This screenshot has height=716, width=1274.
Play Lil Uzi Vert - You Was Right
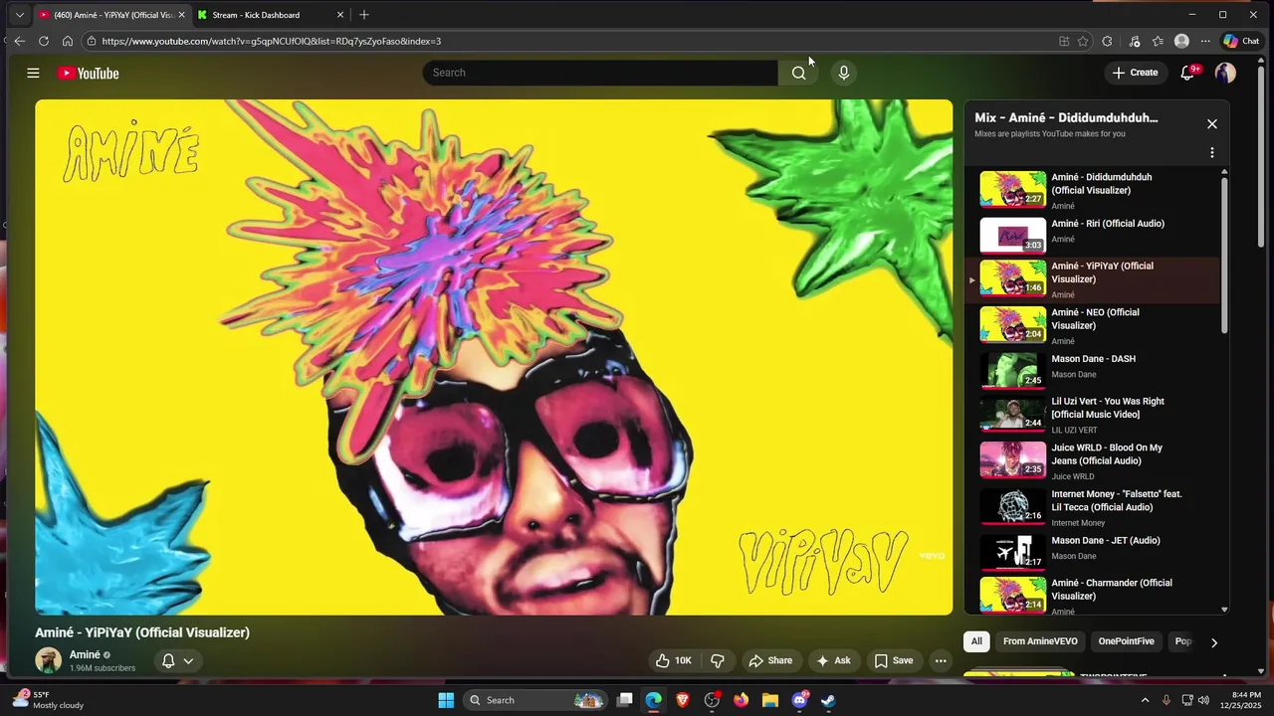[1090, 415]
